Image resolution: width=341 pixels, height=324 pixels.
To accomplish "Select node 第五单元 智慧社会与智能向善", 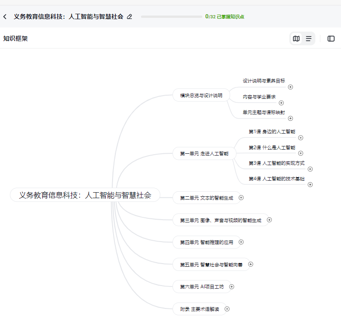I will tap(211, 265).
